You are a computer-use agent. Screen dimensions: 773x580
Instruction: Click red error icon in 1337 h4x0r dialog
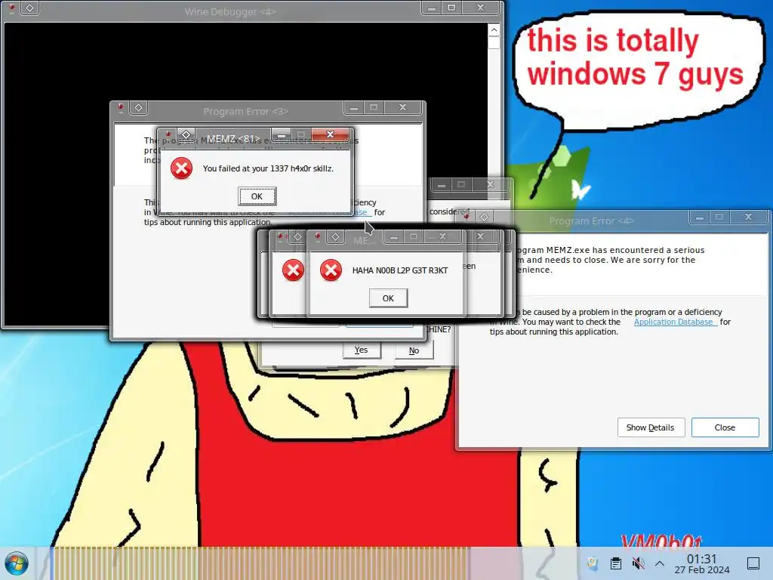click(181, 168)
